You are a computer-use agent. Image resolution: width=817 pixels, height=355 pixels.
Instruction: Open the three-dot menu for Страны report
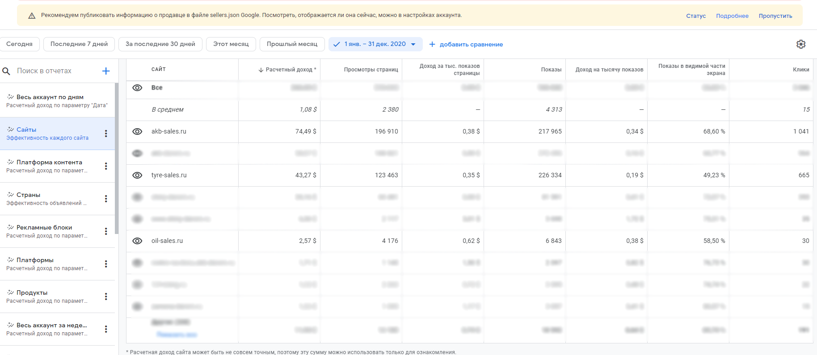(x=106, y=199)
